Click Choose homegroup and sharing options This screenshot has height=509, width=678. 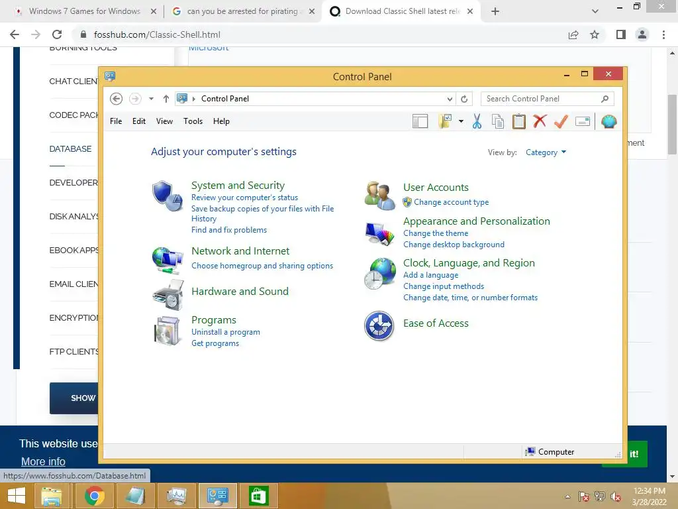[262, 266]
